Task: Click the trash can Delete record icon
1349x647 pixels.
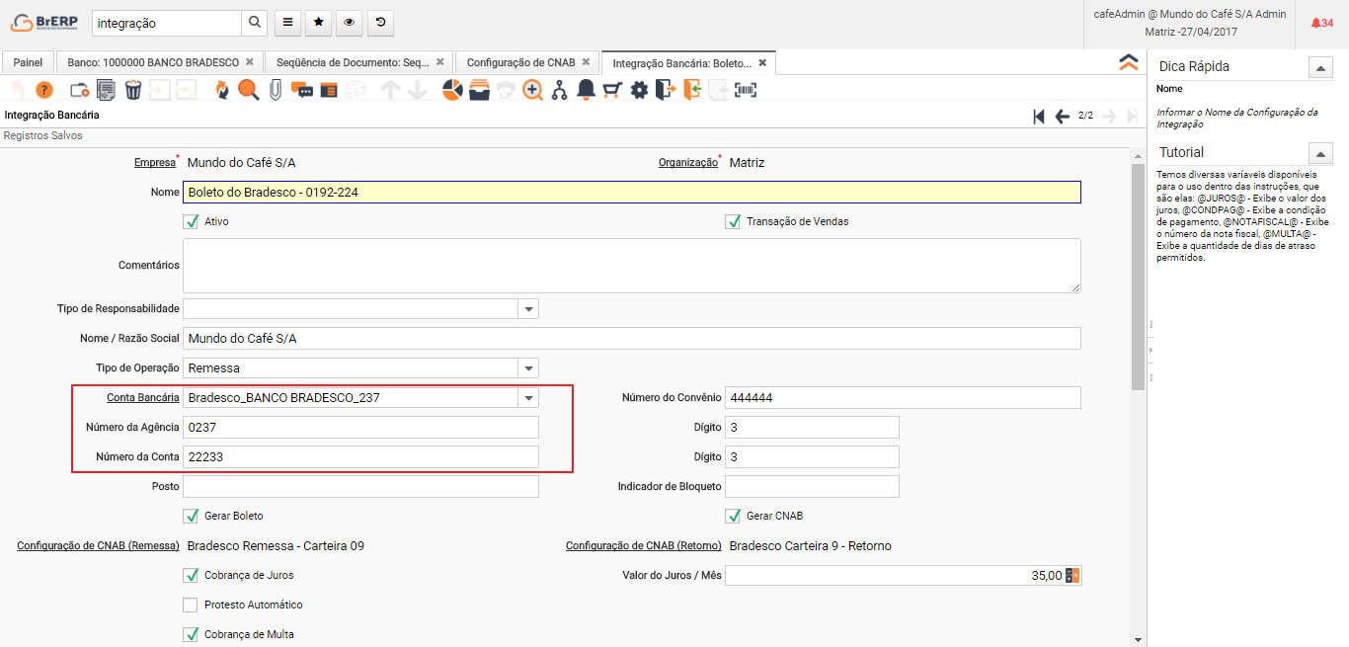Action: click(x=133, y=90)
